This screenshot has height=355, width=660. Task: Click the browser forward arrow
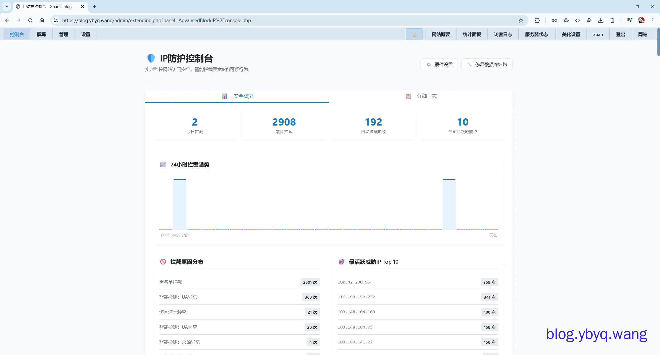click(19, 20)
